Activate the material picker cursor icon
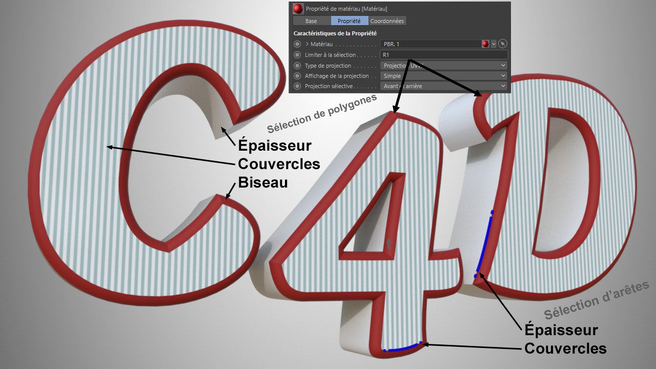 [x=503, y=44]
